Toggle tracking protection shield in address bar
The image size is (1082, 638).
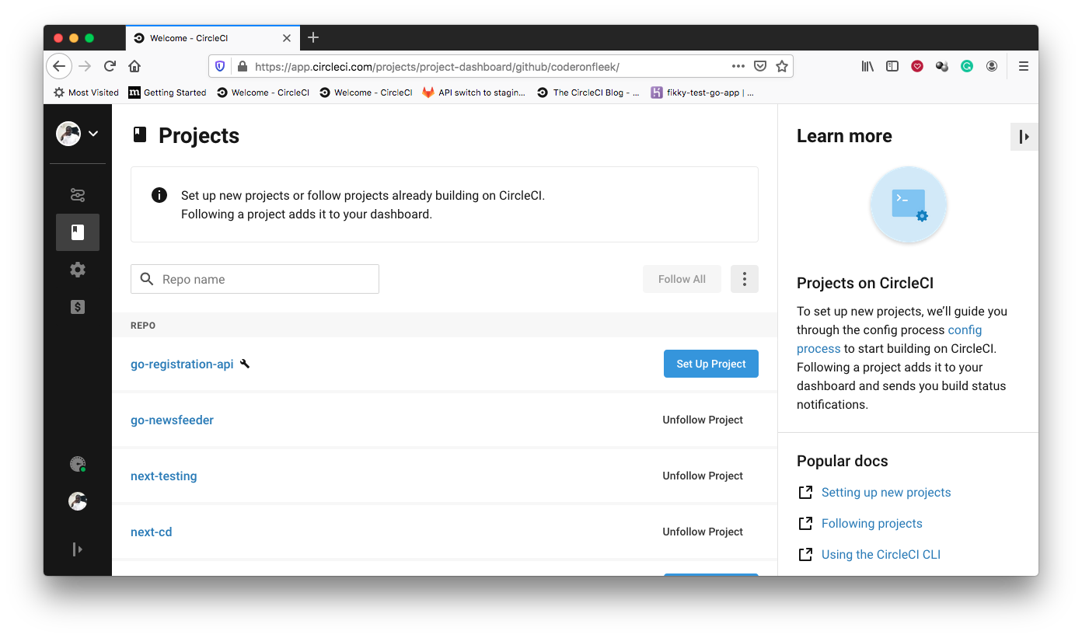pos(219,66)
